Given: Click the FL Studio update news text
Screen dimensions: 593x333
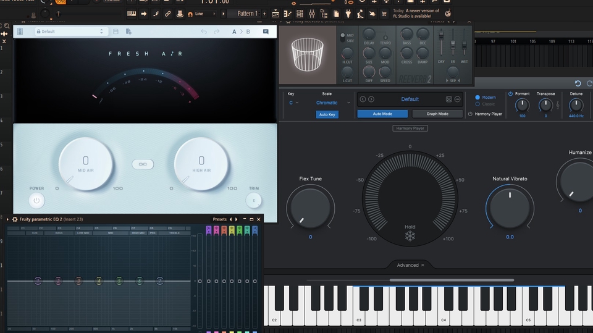Looking at the screenshot, I should 416,13.
